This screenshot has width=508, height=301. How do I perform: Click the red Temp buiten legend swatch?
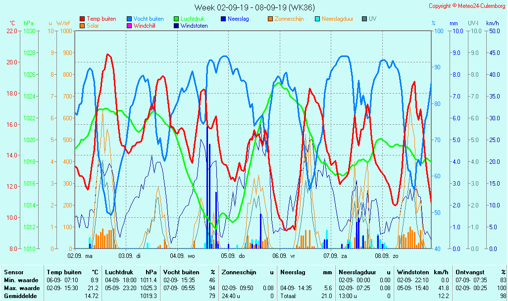pyautogui.click(x=82, y=19)
